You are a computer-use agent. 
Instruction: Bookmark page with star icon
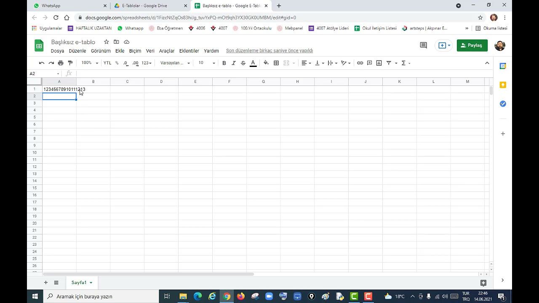point(480,18)
